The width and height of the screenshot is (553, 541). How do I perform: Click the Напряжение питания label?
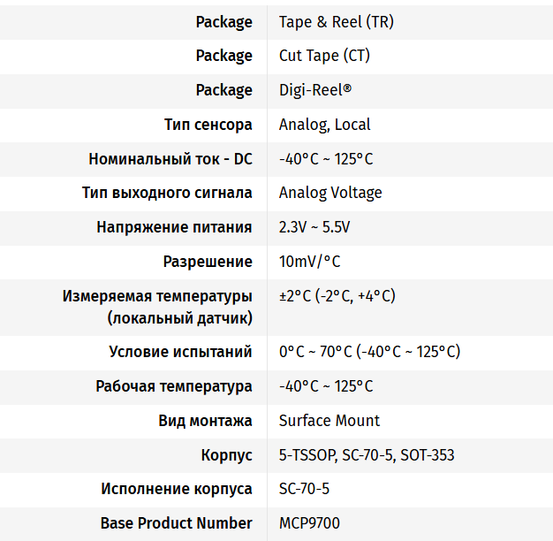(x=174, y=227)
